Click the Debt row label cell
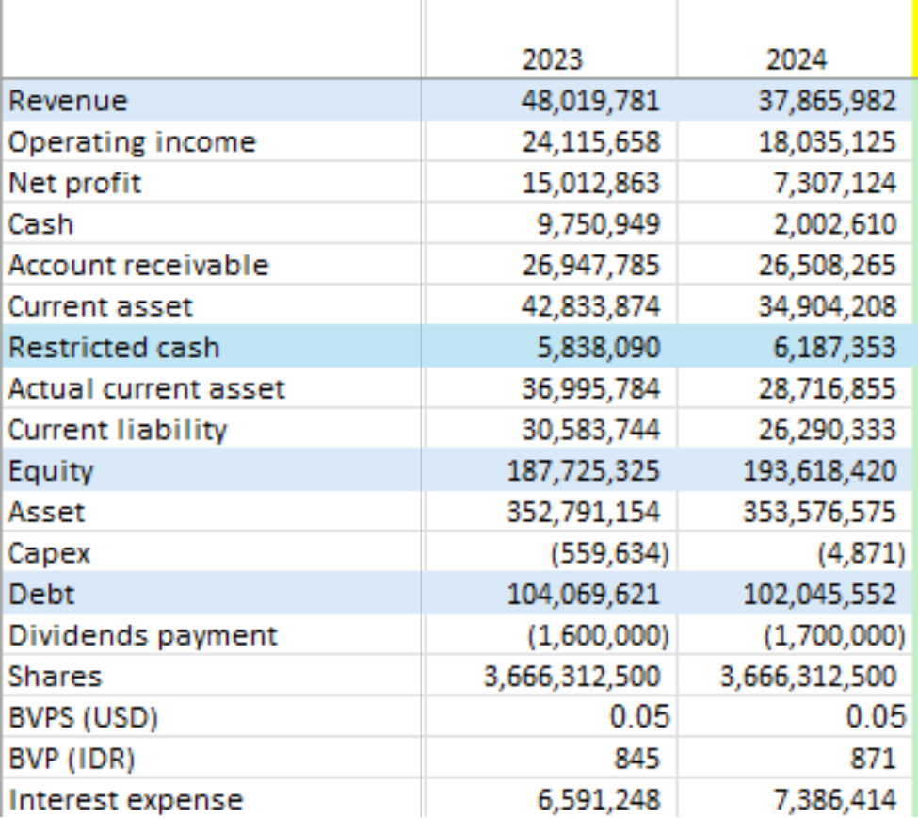This screenshot has height=818, width=918. click(x=212, y=595)
